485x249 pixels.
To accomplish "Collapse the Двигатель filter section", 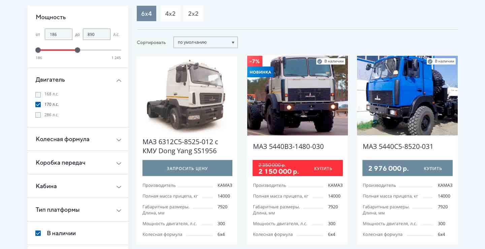I will point(119,80).
